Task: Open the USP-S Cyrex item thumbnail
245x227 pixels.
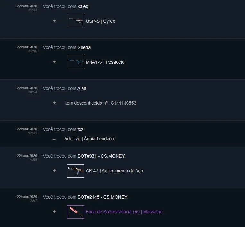Action: tap(75, 21)
